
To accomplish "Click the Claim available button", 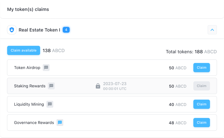I will (23, 50).
